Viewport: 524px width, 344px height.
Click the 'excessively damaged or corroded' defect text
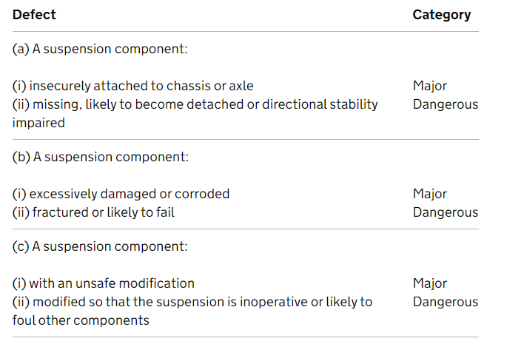point(121,194)
